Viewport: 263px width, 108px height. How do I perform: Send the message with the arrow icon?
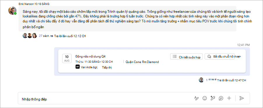tap(241, 98)
